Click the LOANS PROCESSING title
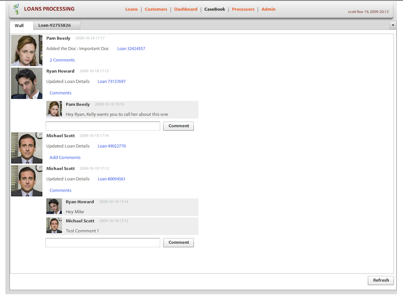 [x=49, y=9]
